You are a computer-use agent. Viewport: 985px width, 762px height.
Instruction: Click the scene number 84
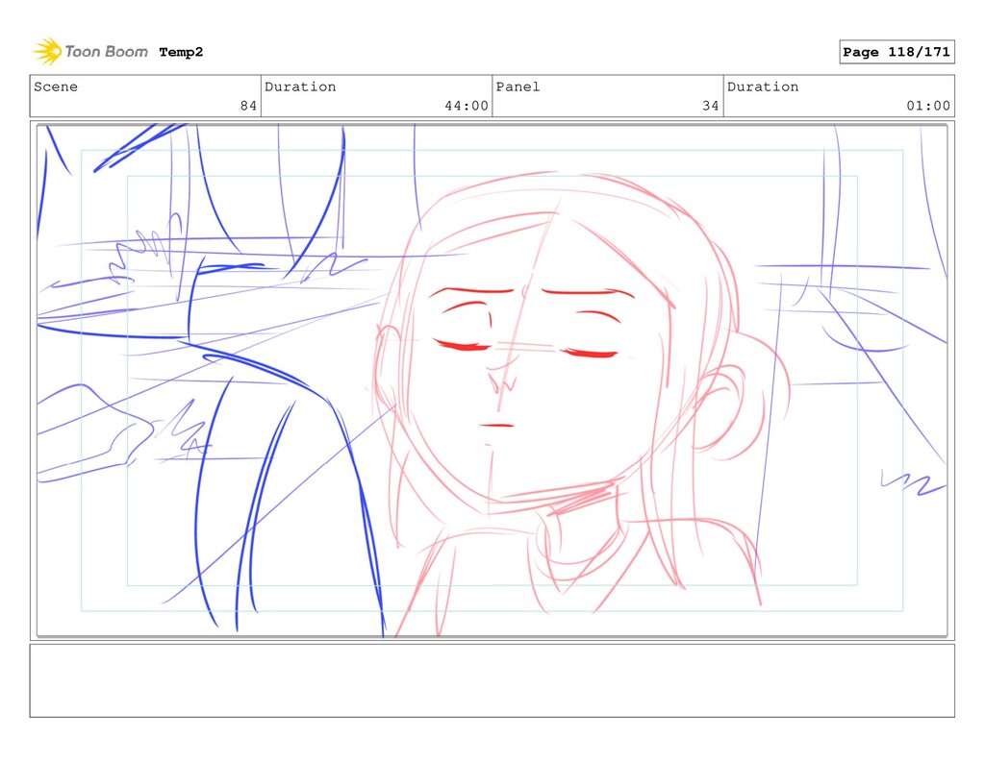(x=248, y=106)
